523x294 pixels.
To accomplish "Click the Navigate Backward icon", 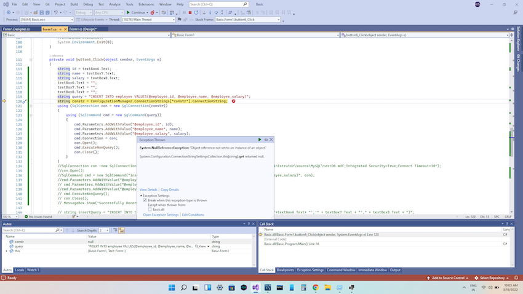I will point(9,12).
